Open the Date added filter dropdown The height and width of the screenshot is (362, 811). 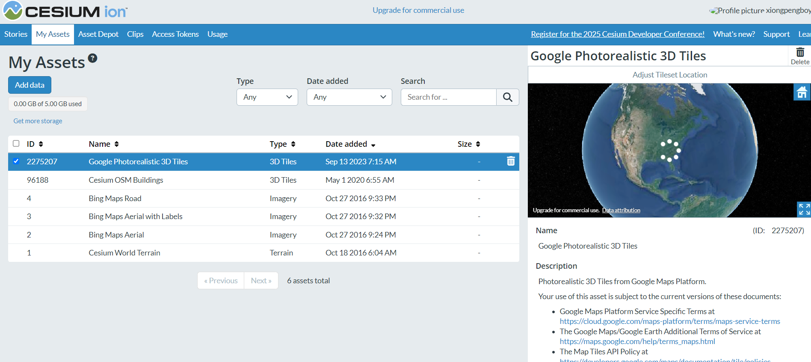(x=349, y=97)
